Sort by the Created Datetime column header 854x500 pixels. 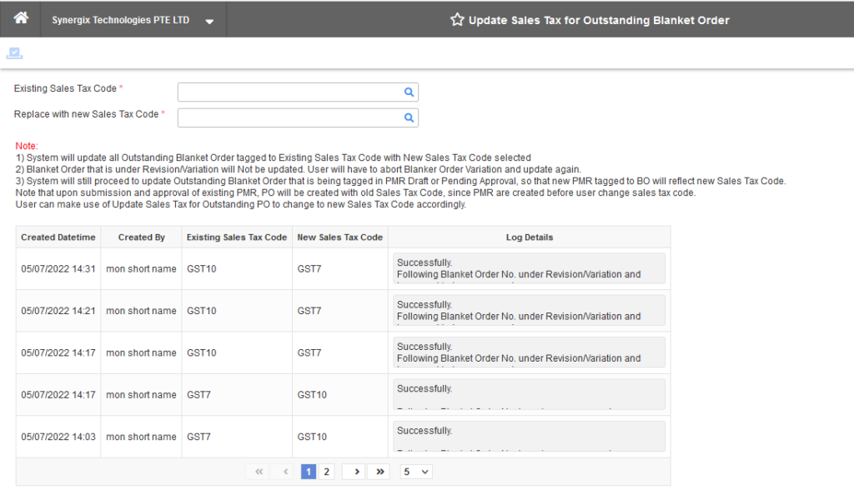pos(58,237)
